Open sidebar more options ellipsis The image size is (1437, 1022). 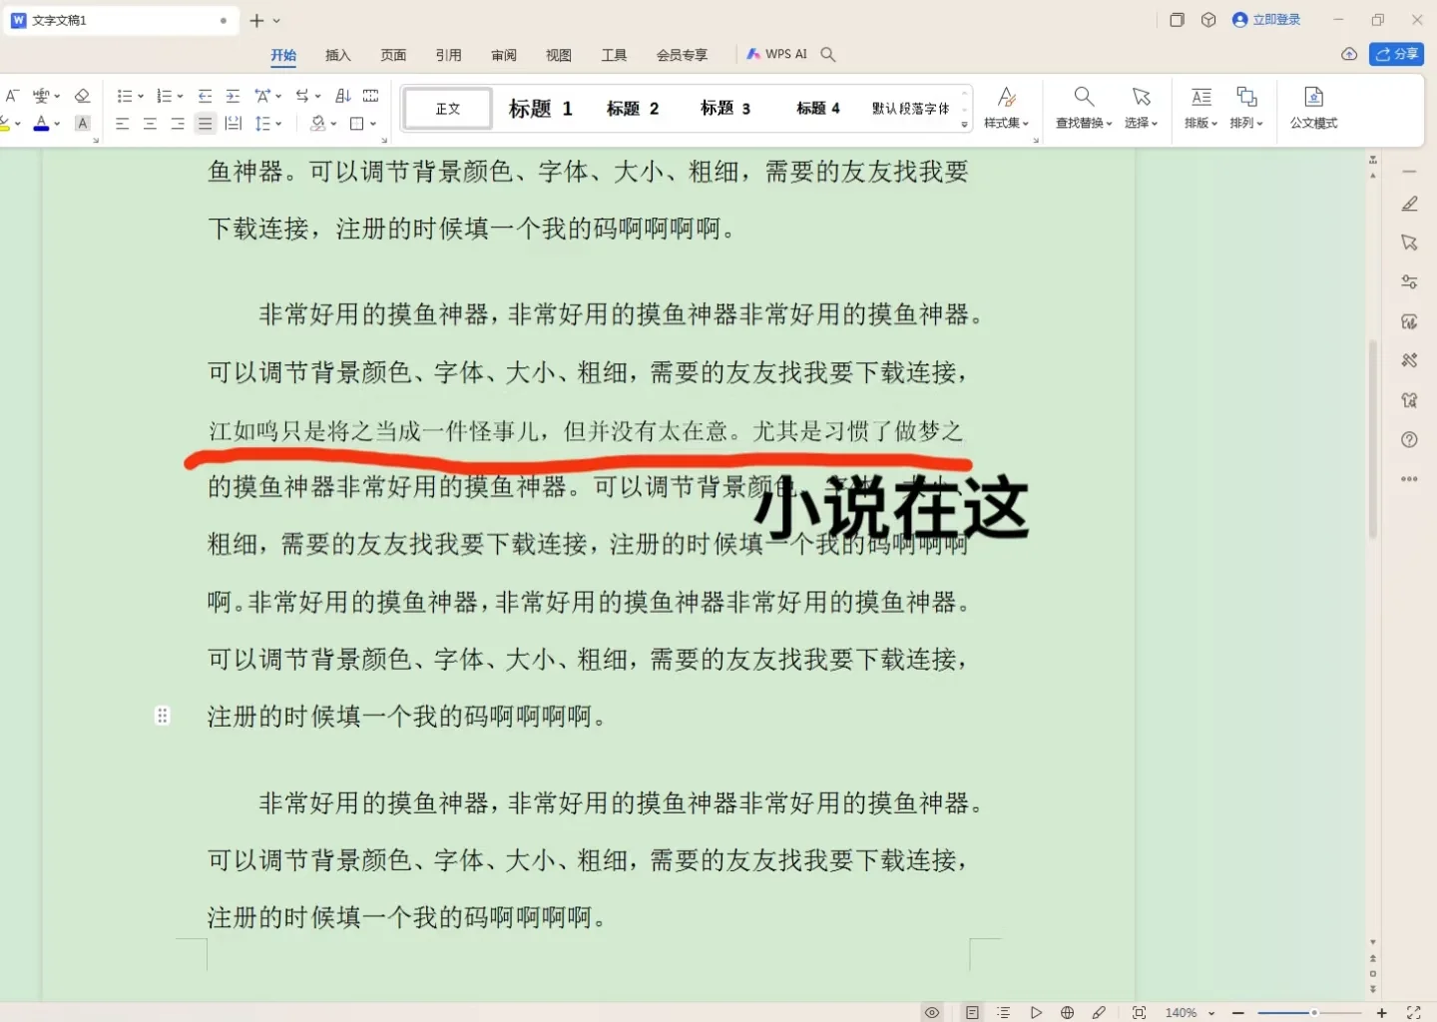pos(1409,479)
